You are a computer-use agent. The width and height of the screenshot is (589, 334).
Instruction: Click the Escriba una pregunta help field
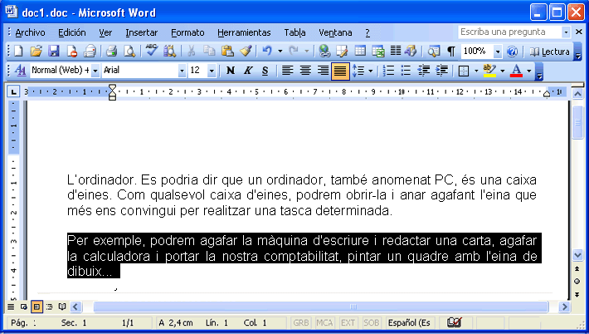pyautogui.click(x=509, y=32)
